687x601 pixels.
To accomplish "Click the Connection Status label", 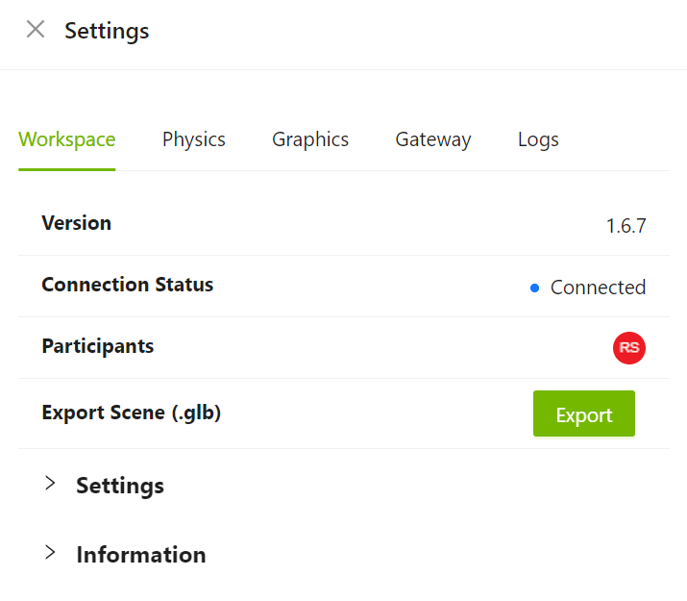I will (128, 285).
